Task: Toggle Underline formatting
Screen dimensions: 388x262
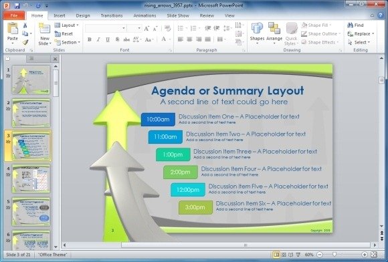Action: click(x=108, y=39)
